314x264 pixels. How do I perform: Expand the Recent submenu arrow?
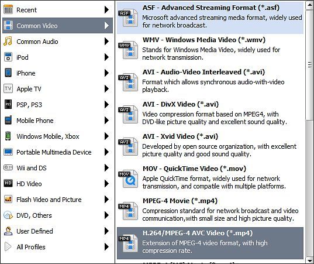tap(107, 9)
